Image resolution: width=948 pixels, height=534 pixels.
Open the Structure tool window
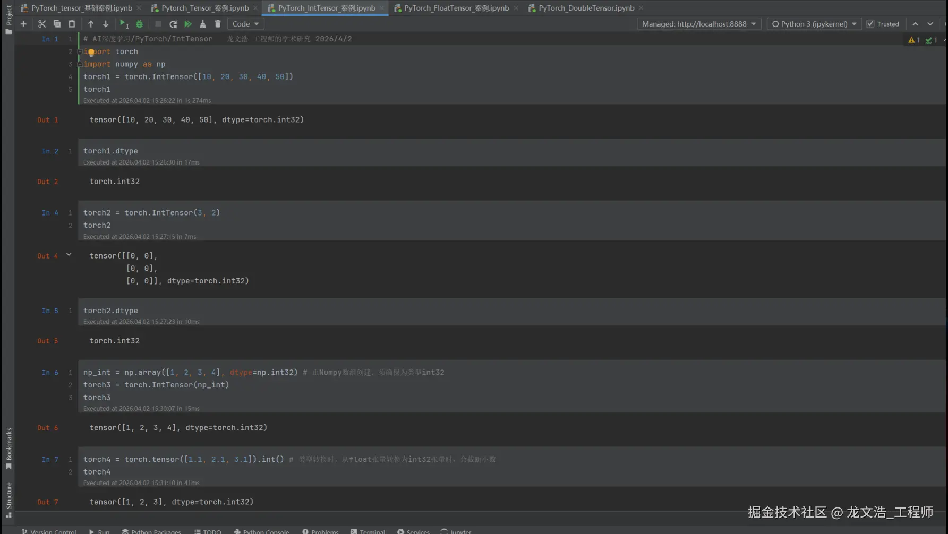pos(8,499)
